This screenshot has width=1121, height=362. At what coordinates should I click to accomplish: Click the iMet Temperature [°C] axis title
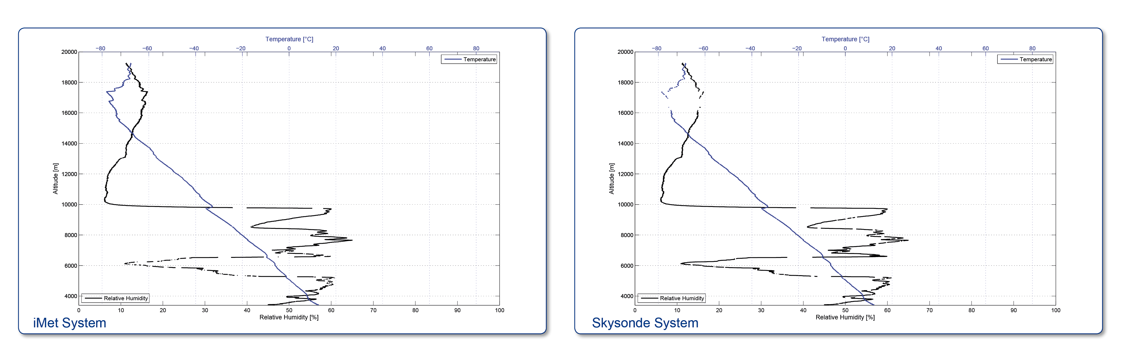289,39
